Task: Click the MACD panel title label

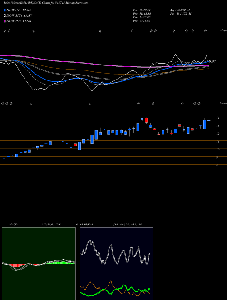Action: point(13,225)
